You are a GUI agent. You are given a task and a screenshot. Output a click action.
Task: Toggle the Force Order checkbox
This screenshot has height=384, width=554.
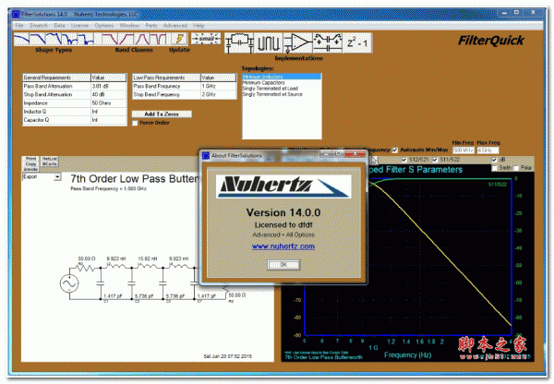[x=135, y=122]
